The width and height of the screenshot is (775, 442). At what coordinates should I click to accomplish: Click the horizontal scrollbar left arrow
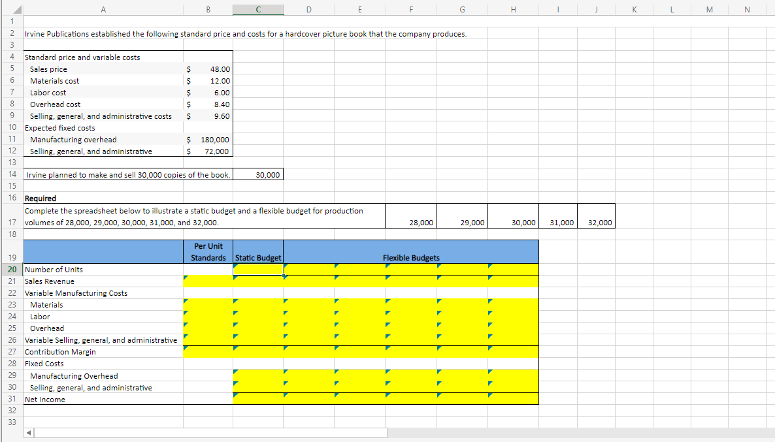pos(29,433)
